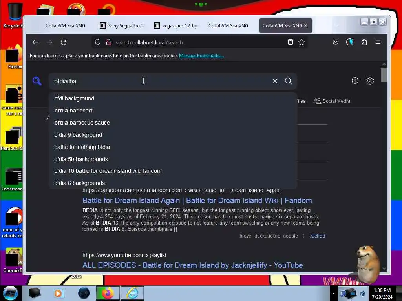
Task: Open the ChomikBox desktop icon
Action: pos(13,260)
